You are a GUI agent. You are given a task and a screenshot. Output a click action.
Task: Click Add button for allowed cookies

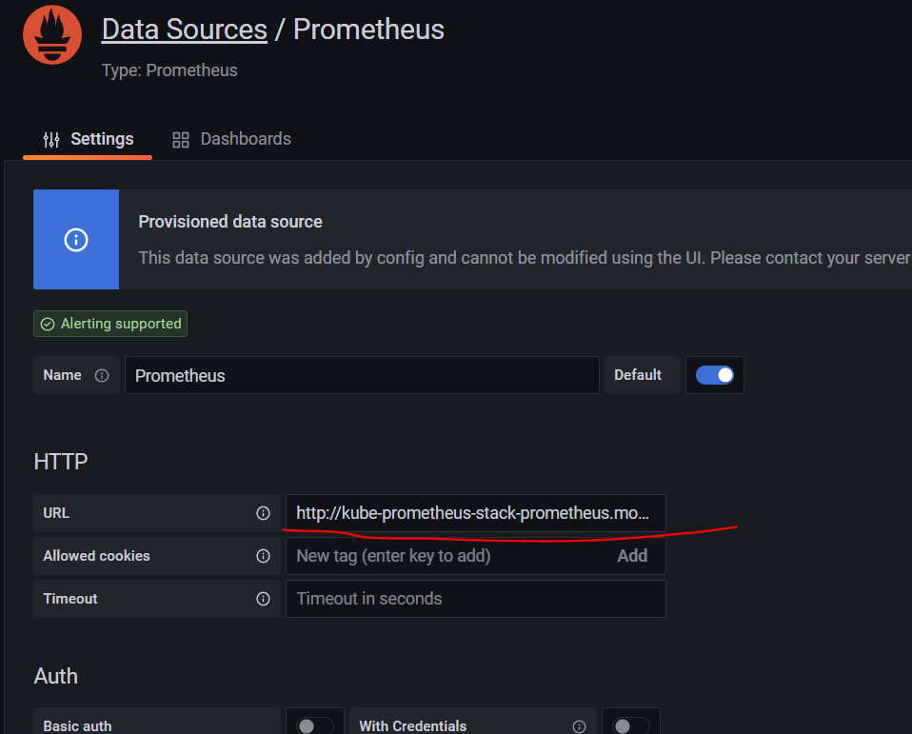pos(632,556)
